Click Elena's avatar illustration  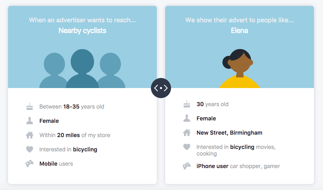[x=239, y=69]
